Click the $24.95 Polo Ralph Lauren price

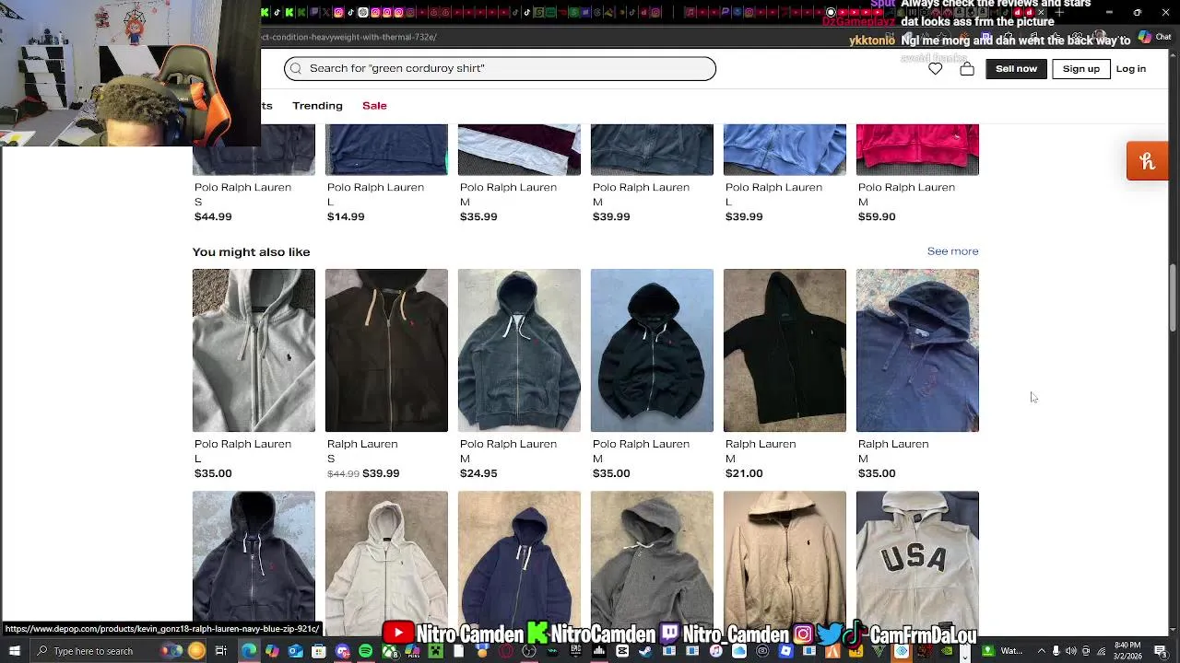click(x=478, y=473)
